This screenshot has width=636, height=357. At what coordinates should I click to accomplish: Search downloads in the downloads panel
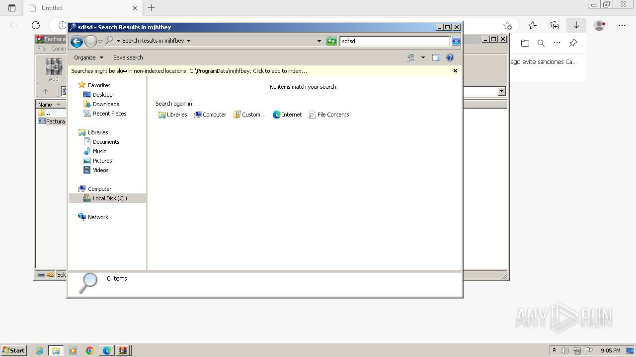(x=541, y=43)
